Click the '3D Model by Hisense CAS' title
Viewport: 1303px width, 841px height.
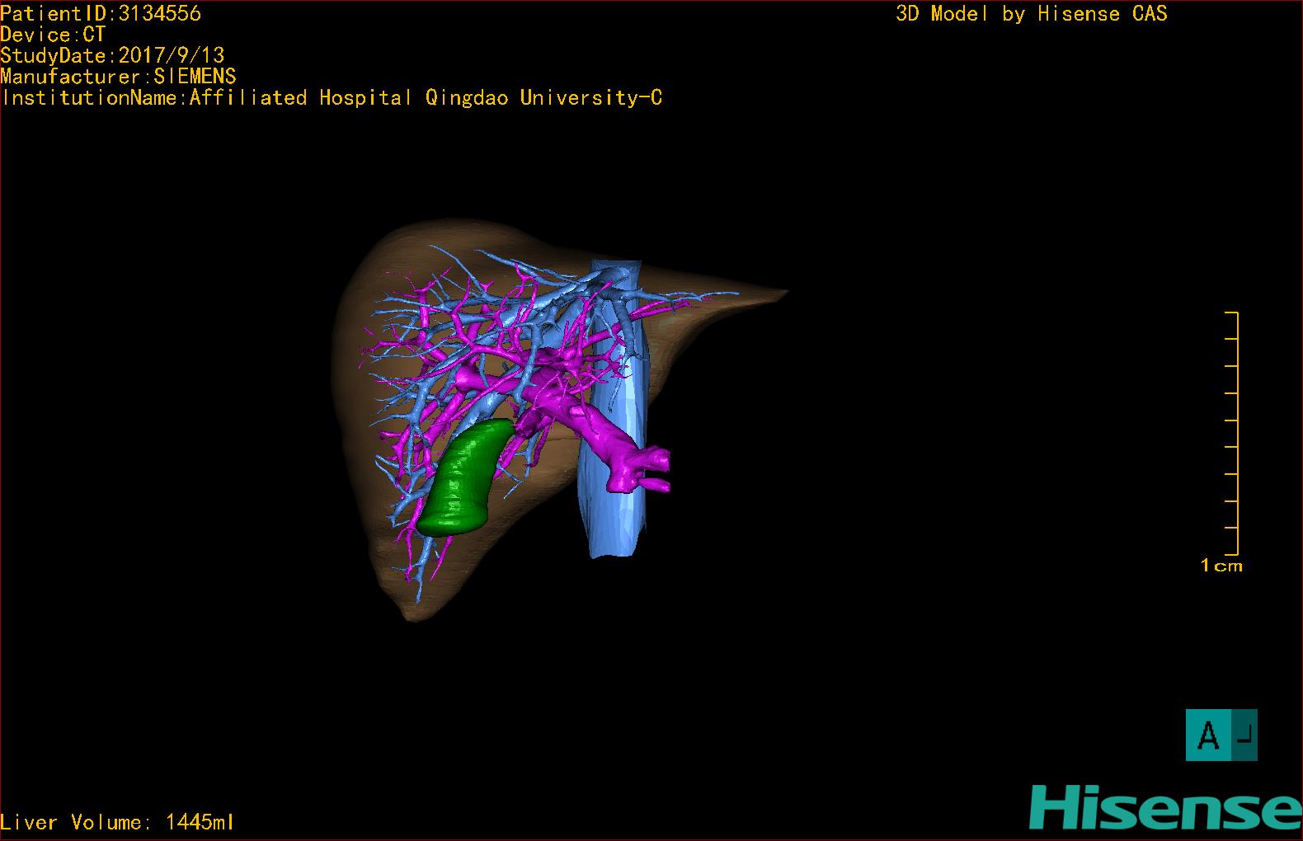tap(1032, 14)
